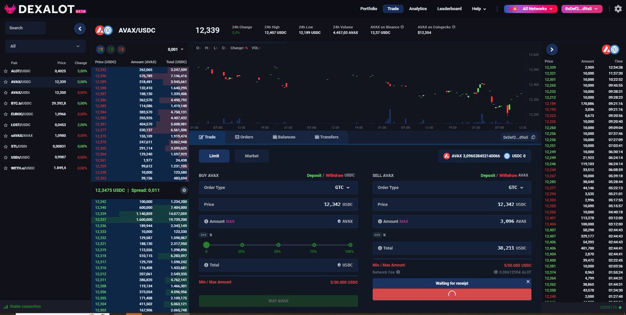Show info for AVAX on Coingecko
Viewport: 626px width, 315px height.
453,27
